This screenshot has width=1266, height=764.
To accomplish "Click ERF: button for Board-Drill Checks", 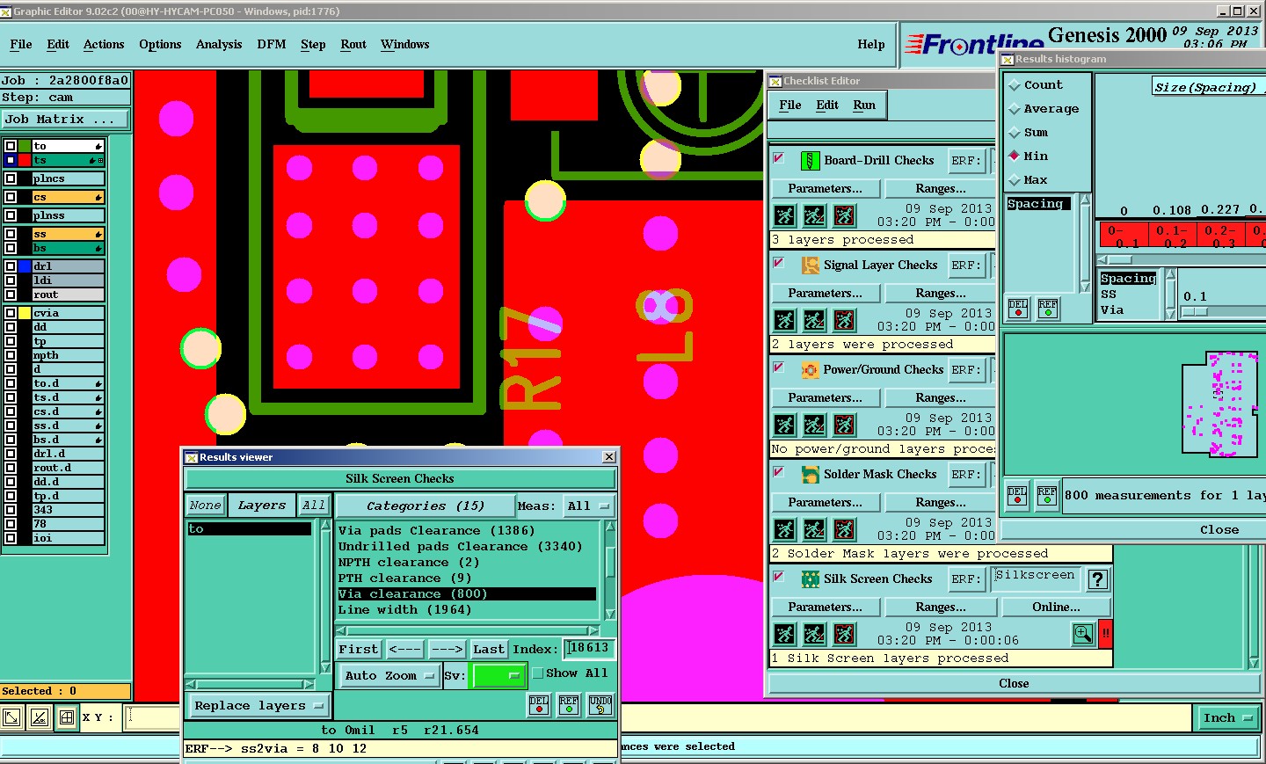I will 965,161.
